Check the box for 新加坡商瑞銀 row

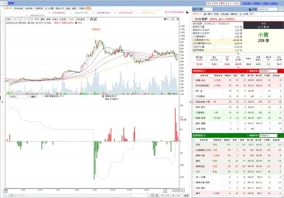[194, 85]
